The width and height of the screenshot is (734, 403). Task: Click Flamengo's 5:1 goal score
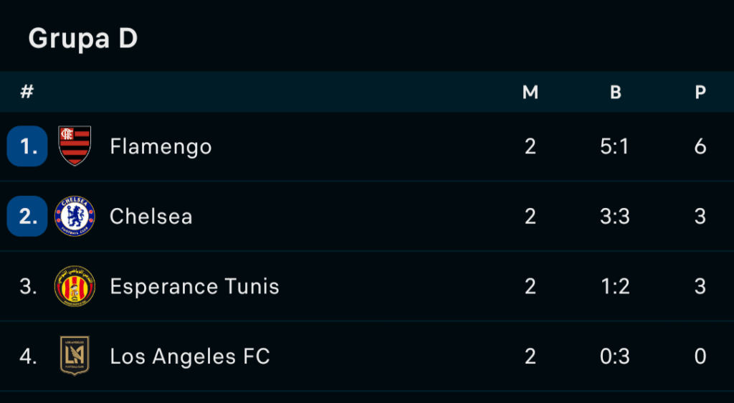pos(614,146)
